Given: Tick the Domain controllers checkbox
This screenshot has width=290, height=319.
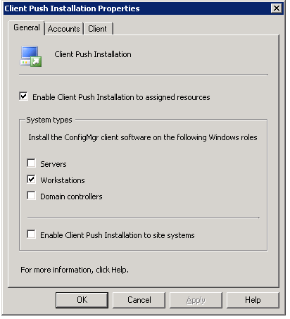Looking at the screenshot, I should [x=31, y=196].
